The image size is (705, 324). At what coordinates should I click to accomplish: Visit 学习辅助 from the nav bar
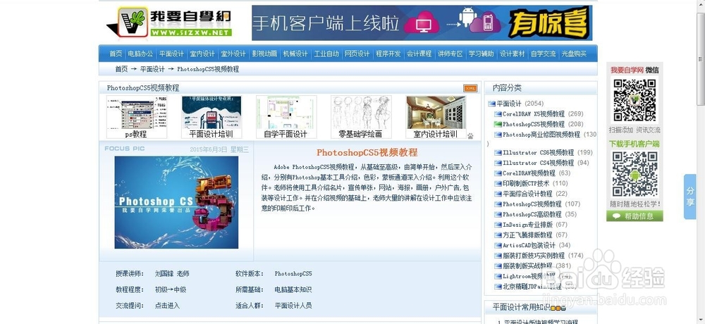pos(481,54)
